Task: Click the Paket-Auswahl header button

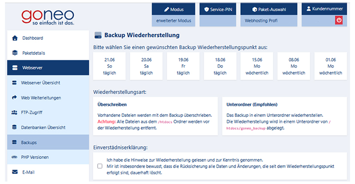Action: 269,9
